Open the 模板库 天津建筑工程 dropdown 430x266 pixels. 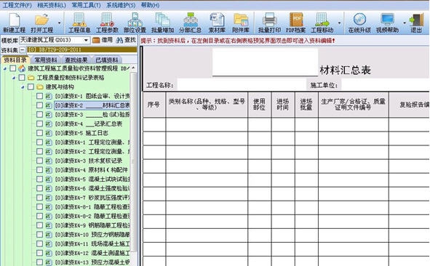[x=86, y=40]
